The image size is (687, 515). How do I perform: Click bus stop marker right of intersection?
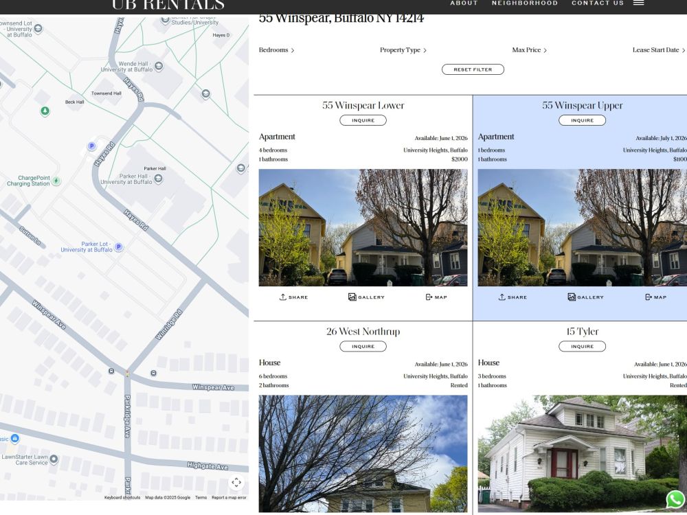click(153, 373)
